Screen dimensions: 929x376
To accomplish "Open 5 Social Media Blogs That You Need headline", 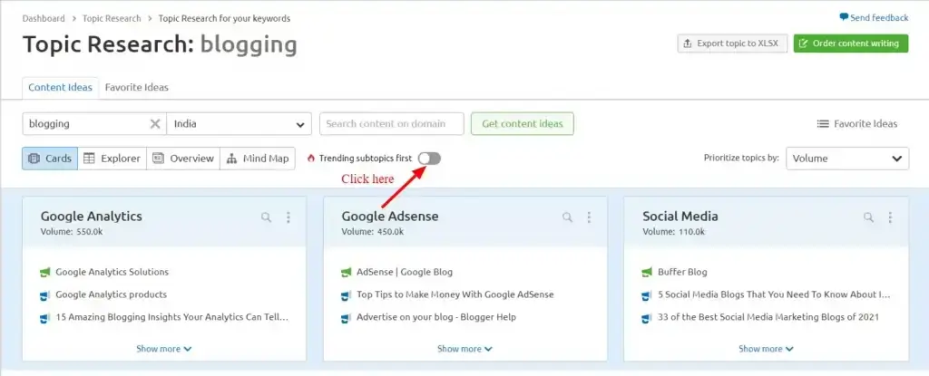I will tap(775, 294).
